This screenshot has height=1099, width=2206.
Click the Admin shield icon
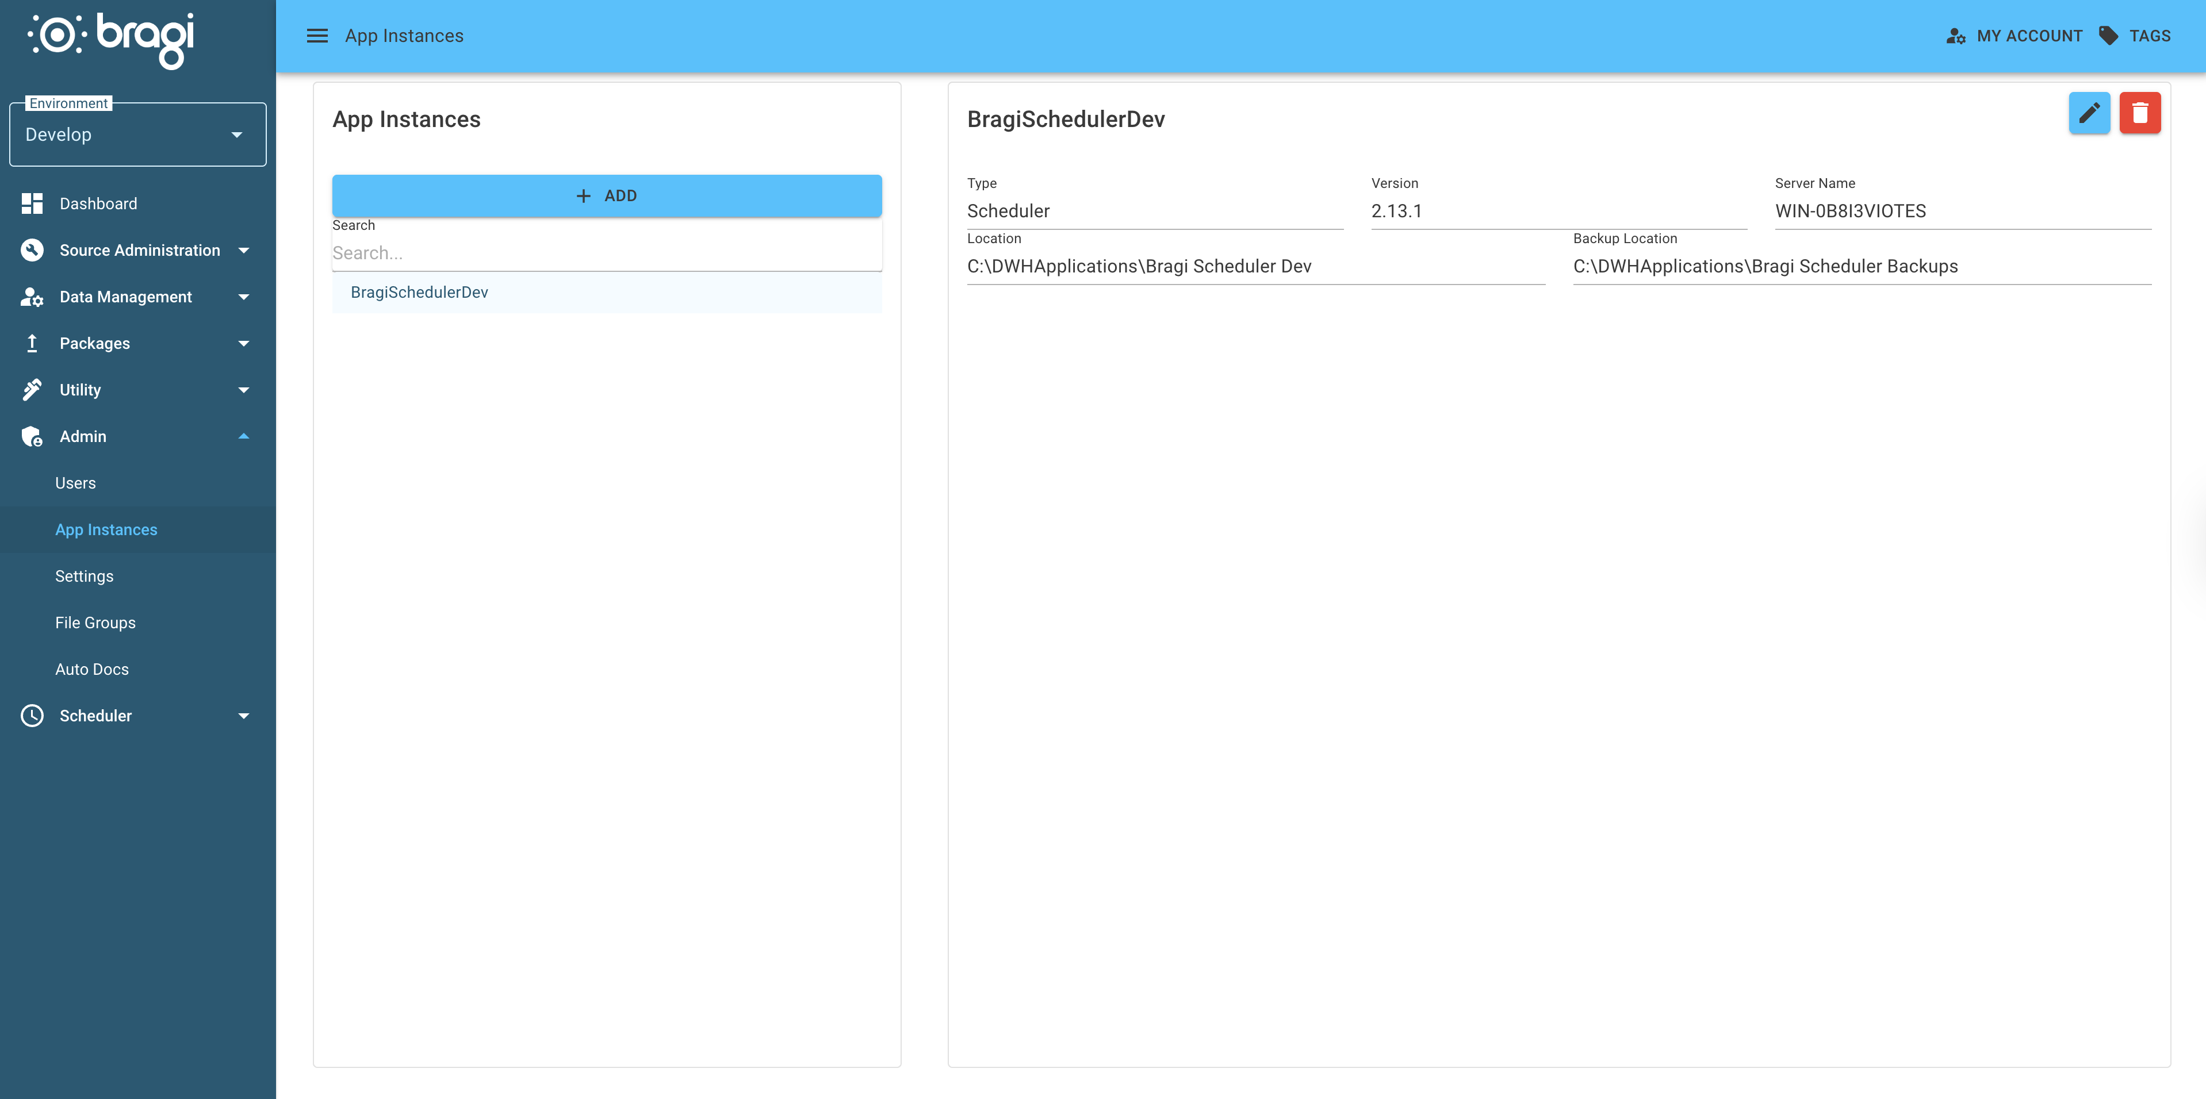(32, 436)
